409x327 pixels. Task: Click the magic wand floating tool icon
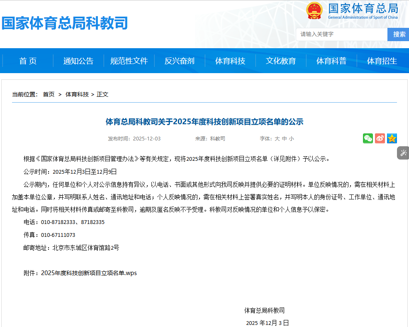point(403,153)
